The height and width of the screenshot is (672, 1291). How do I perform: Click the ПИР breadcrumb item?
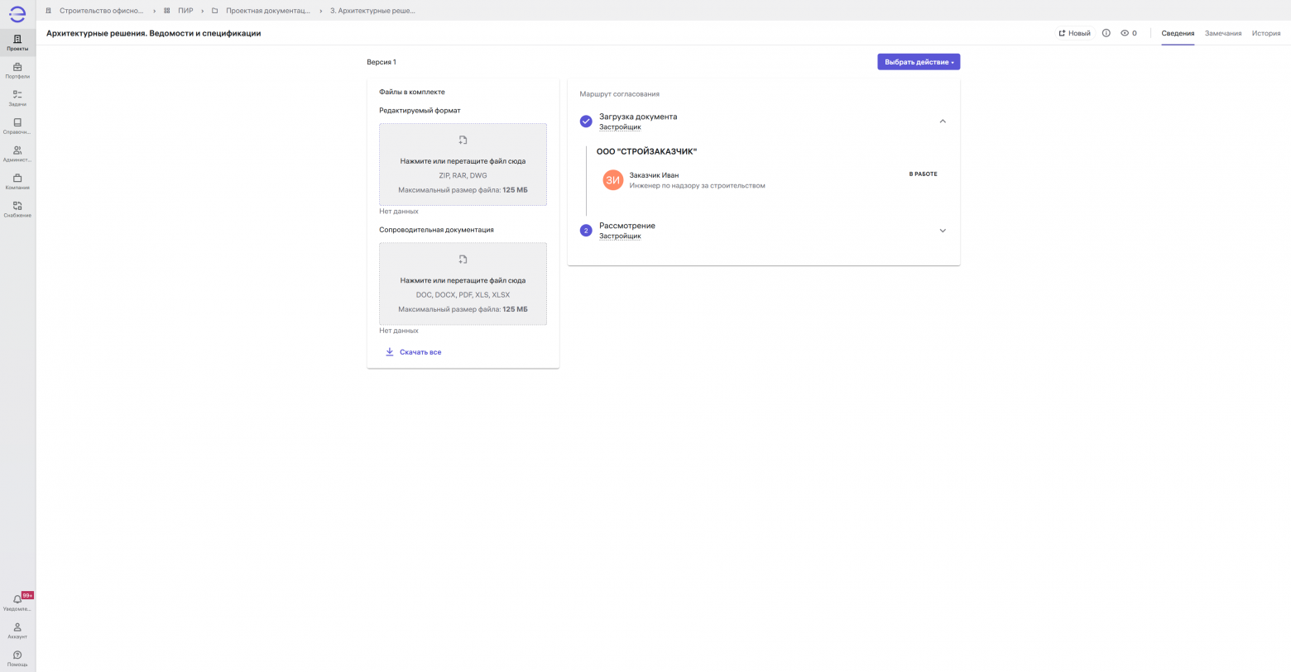tap(185, 11)
